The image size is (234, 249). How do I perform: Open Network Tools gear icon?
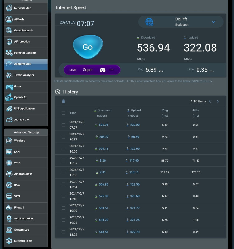(x=9, y=241)
